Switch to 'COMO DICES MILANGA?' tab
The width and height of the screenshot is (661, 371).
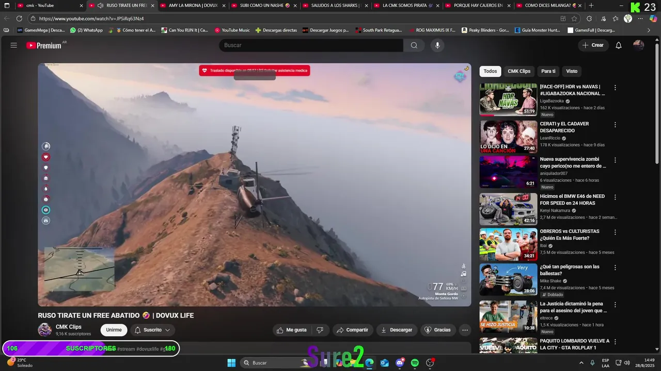coord(549,6)
